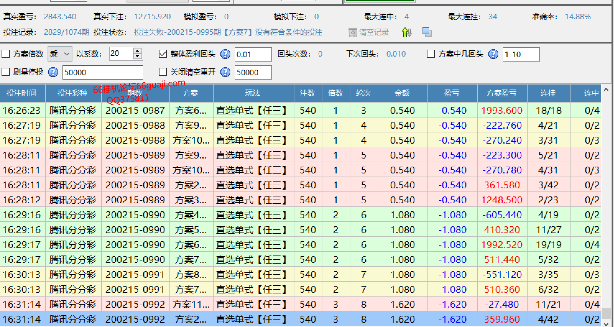This screenshot has width=614, height=327.
Task: Click the -605.440 plan profit cell
Action: pos(502,215)
